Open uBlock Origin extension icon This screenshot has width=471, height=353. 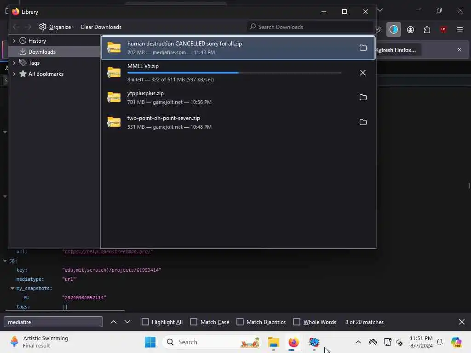point(443,29)
